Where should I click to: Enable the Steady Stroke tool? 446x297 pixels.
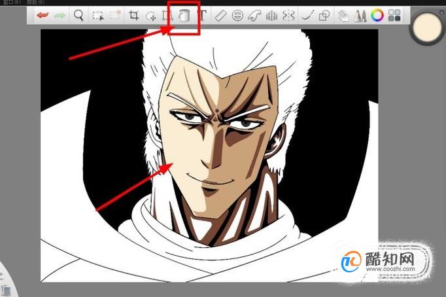[x=307, y=15]
